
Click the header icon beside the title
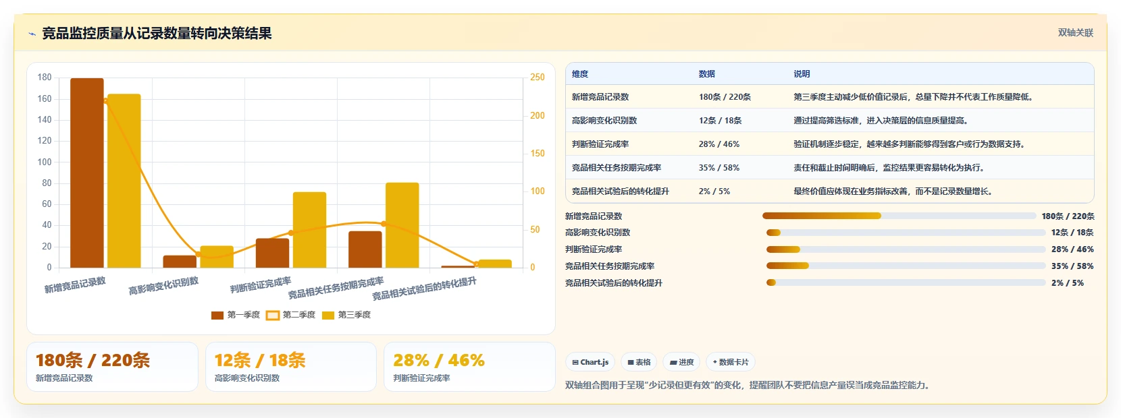(x=32, y=34)
